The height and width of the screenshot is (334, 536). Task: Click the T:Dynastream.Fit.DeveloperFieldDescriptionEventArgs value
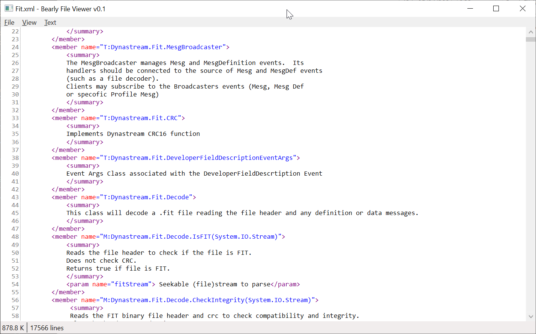(x=198, y=158)
